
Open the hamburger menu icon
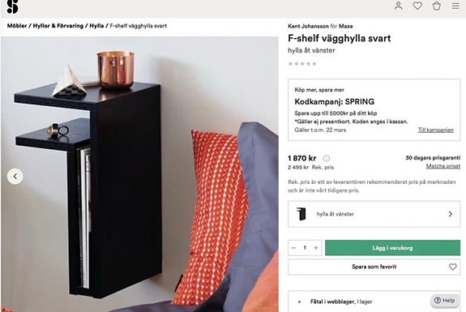point(455,6)
